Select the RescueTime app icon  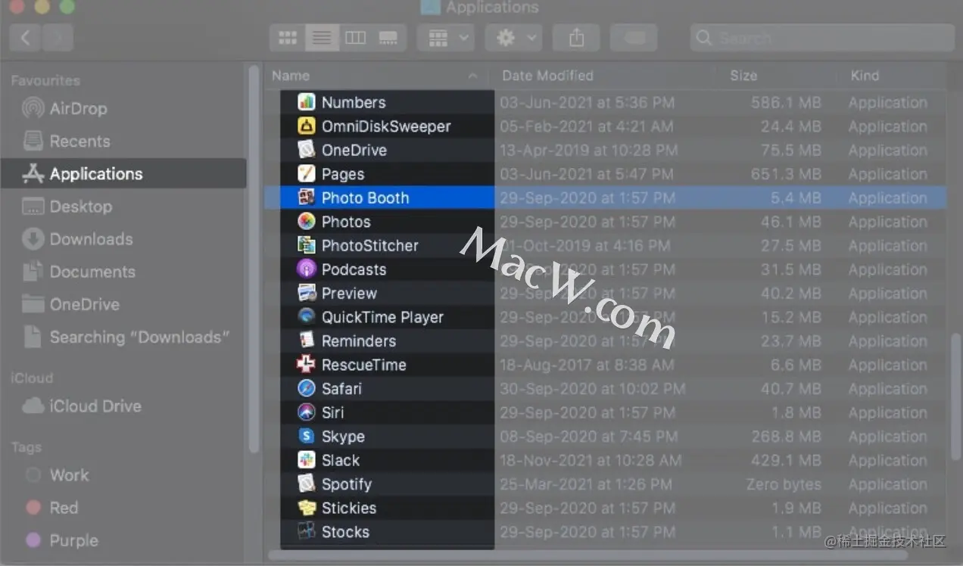click(x=306, y=365)
